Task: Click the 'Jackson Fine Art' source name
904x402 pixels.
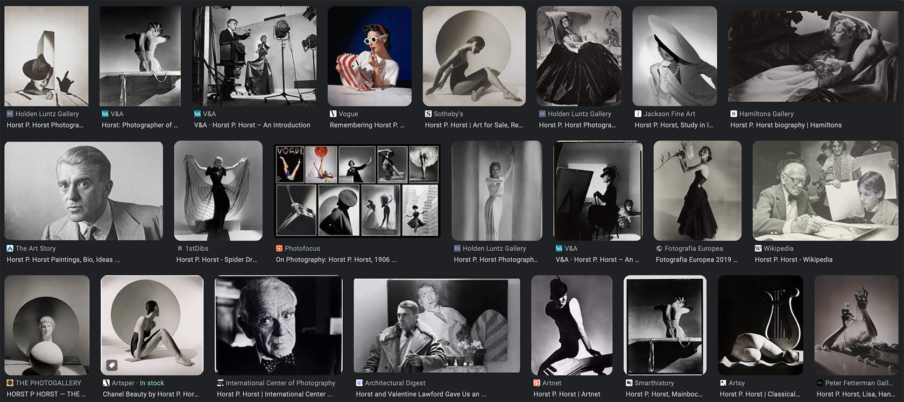Action: click(x=669, y=114)
